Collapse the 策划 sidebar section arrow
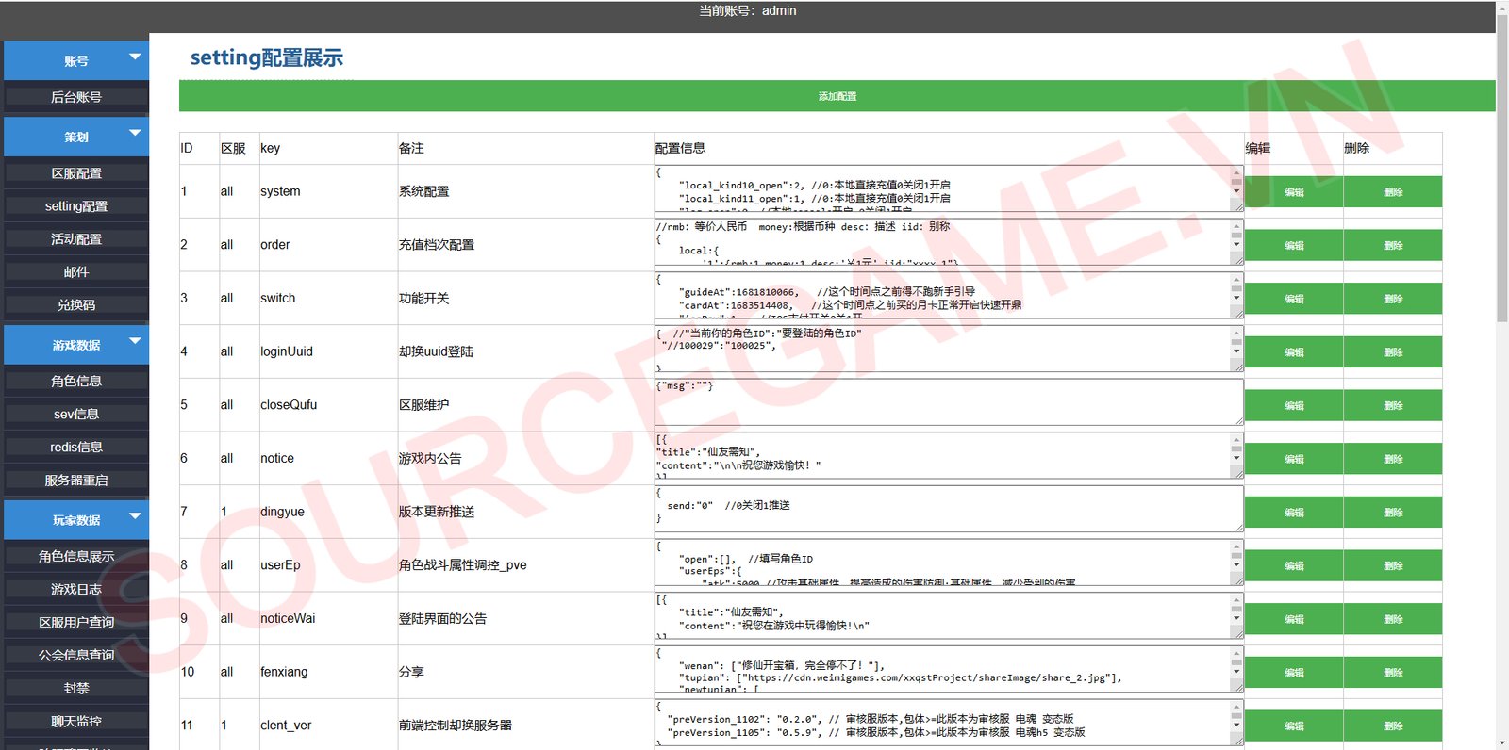Image resolution: width=1509 pixels, height=750 pixels. point(135,134)
